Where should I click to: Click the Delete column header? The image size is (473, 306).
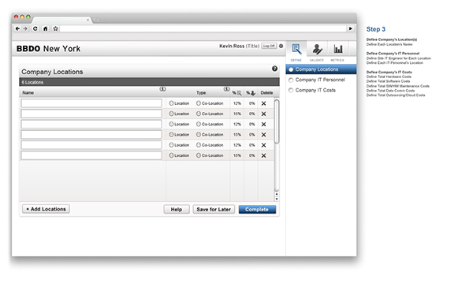tap(266, 93)
